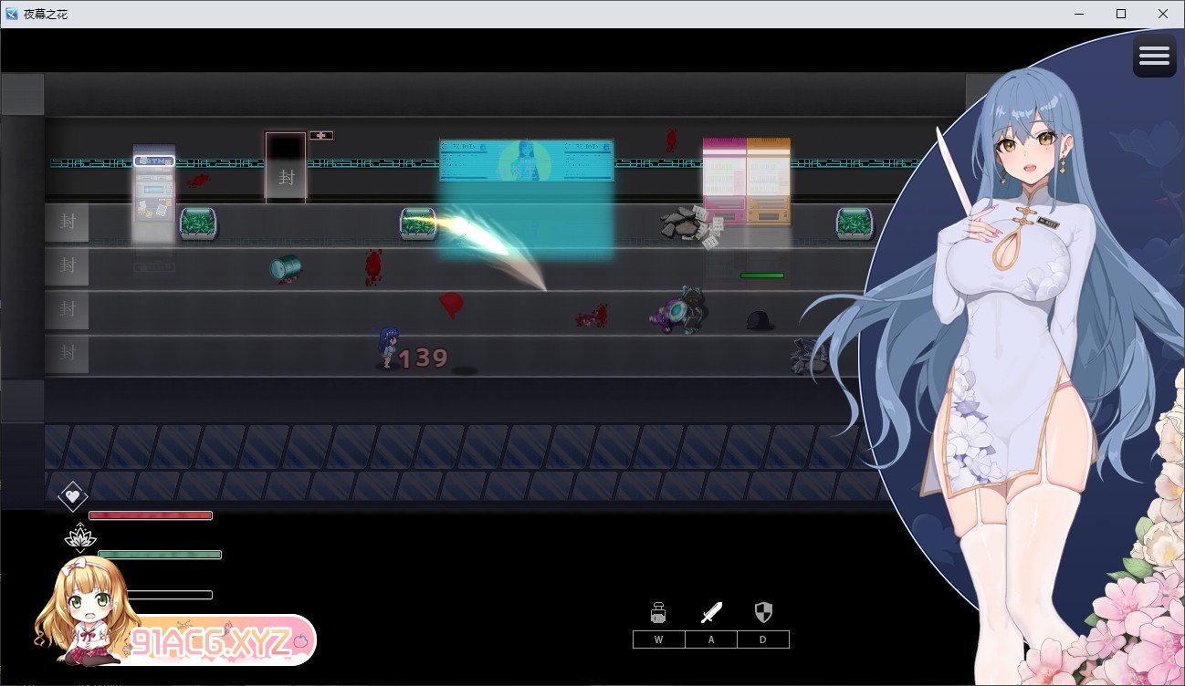Viewport: 1185px width, 686px height.
Task: Click the purple robot enemy
Action: [678, 313]
